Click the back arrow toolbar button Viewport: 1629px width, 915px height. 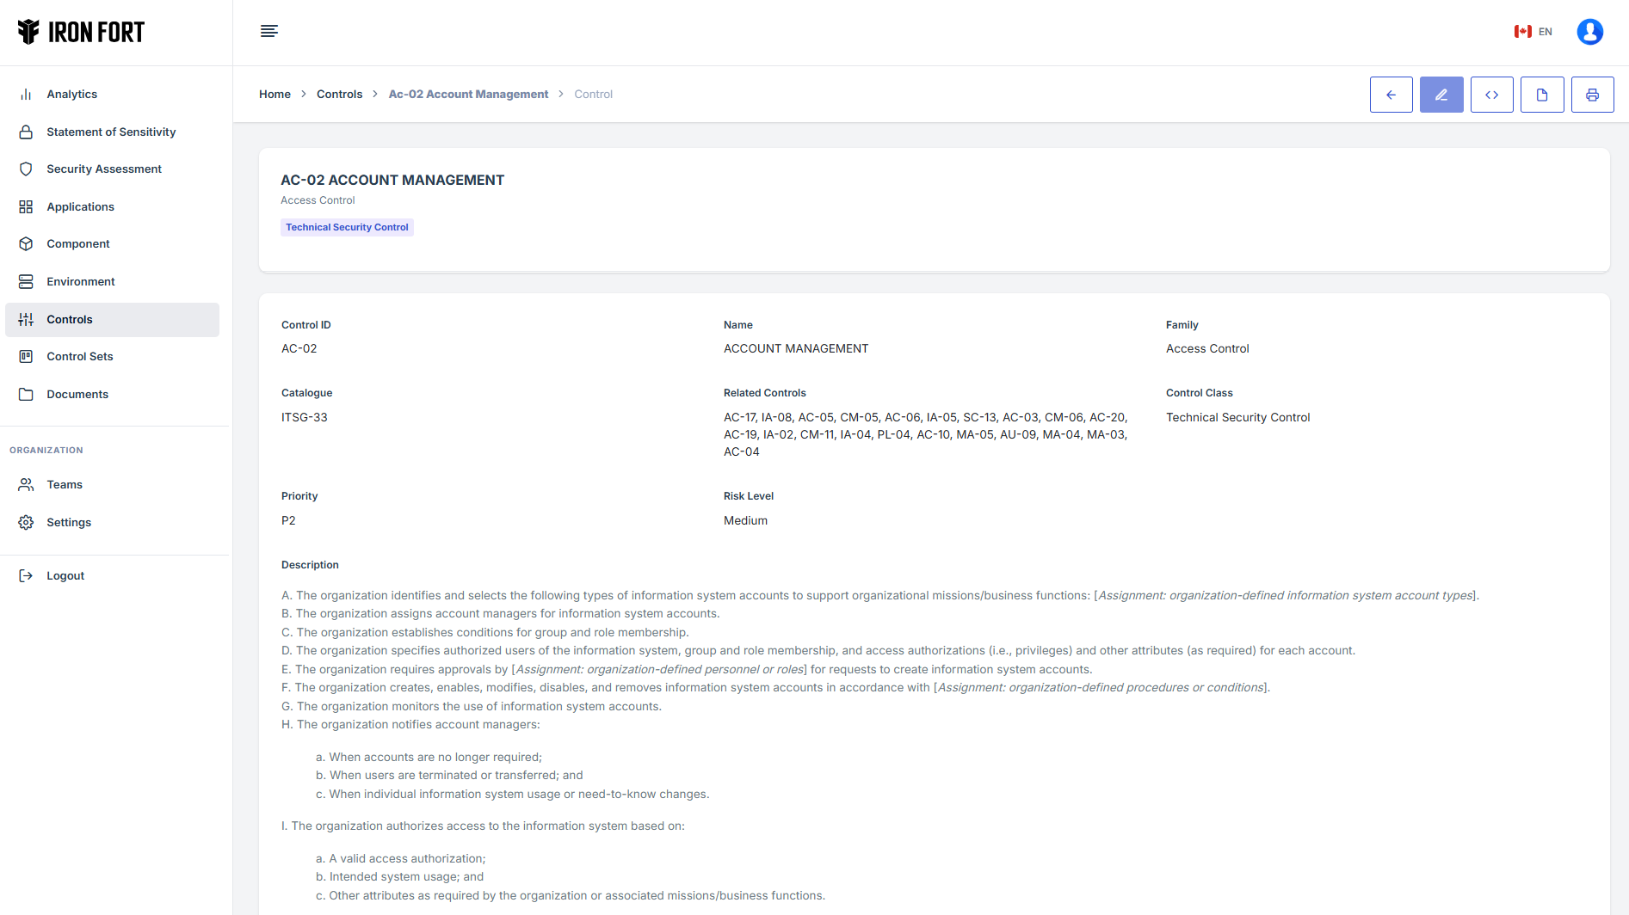(x=1391, y=95)
